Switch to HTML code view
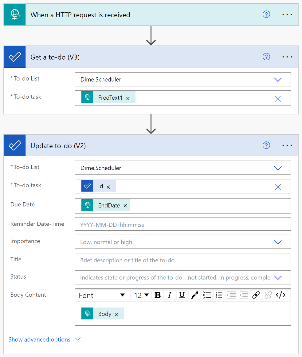302x357 pixels. click(x=280, y=295)
